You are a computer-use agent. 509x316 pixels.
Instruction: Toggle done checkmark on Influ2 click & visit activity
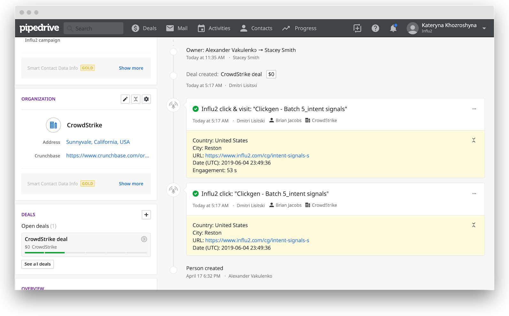pos(196,109)
